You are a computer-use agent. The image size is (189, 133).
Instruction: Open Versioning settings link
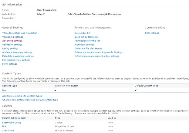(13, 37)
